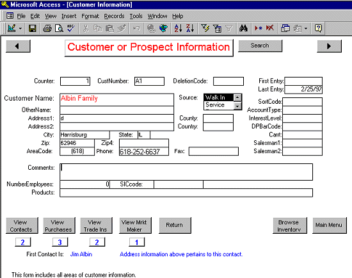352x278 pixels.
Task: Open the Edit menu
Action: [35, 16]
